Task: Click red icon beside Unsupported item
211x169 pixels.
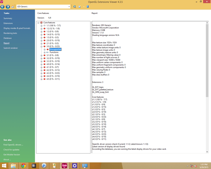Action: tap(48, 49)
